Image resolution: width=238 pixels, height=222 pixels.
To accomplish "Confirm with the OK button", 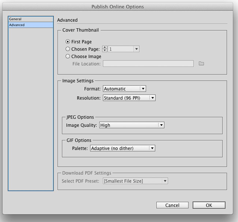I will click(x=209, y=205).
